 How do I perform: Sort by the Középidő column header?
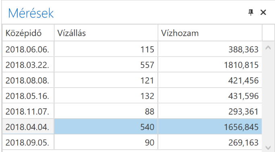[x=28, y=33]
